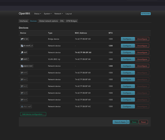Click the Devices section heading
165x140 pixels.
click(23, 28)
